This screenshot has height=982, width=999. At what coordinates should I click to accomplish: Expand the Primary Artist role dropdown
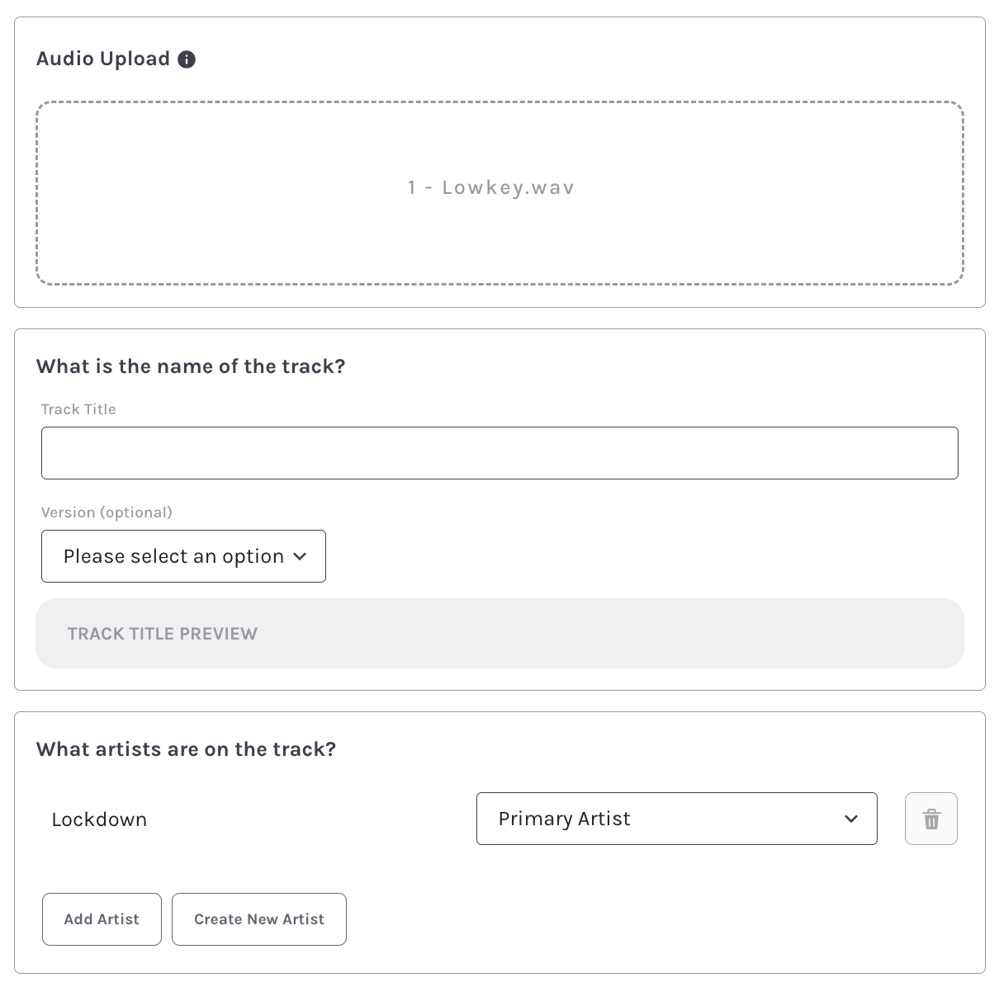(x=675, y=819)
